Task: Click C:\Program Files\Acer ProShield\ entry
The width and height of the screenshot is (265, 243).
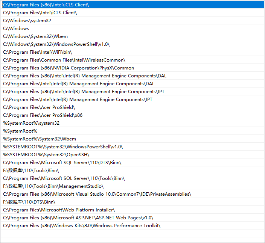Action: click(x=132, y=107)
